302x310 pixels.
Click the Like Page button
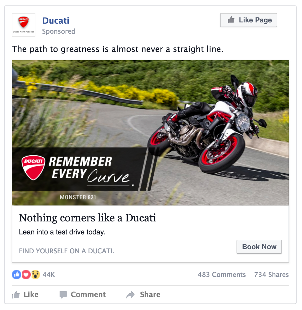249,20
